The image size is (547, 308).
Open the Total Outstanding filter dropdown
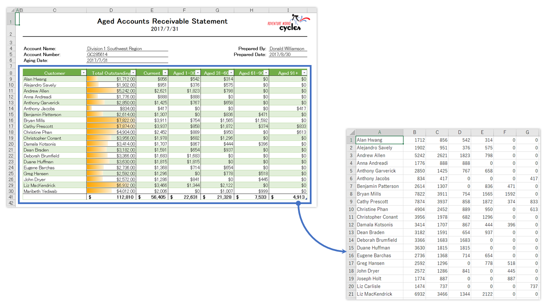(133, 73)
